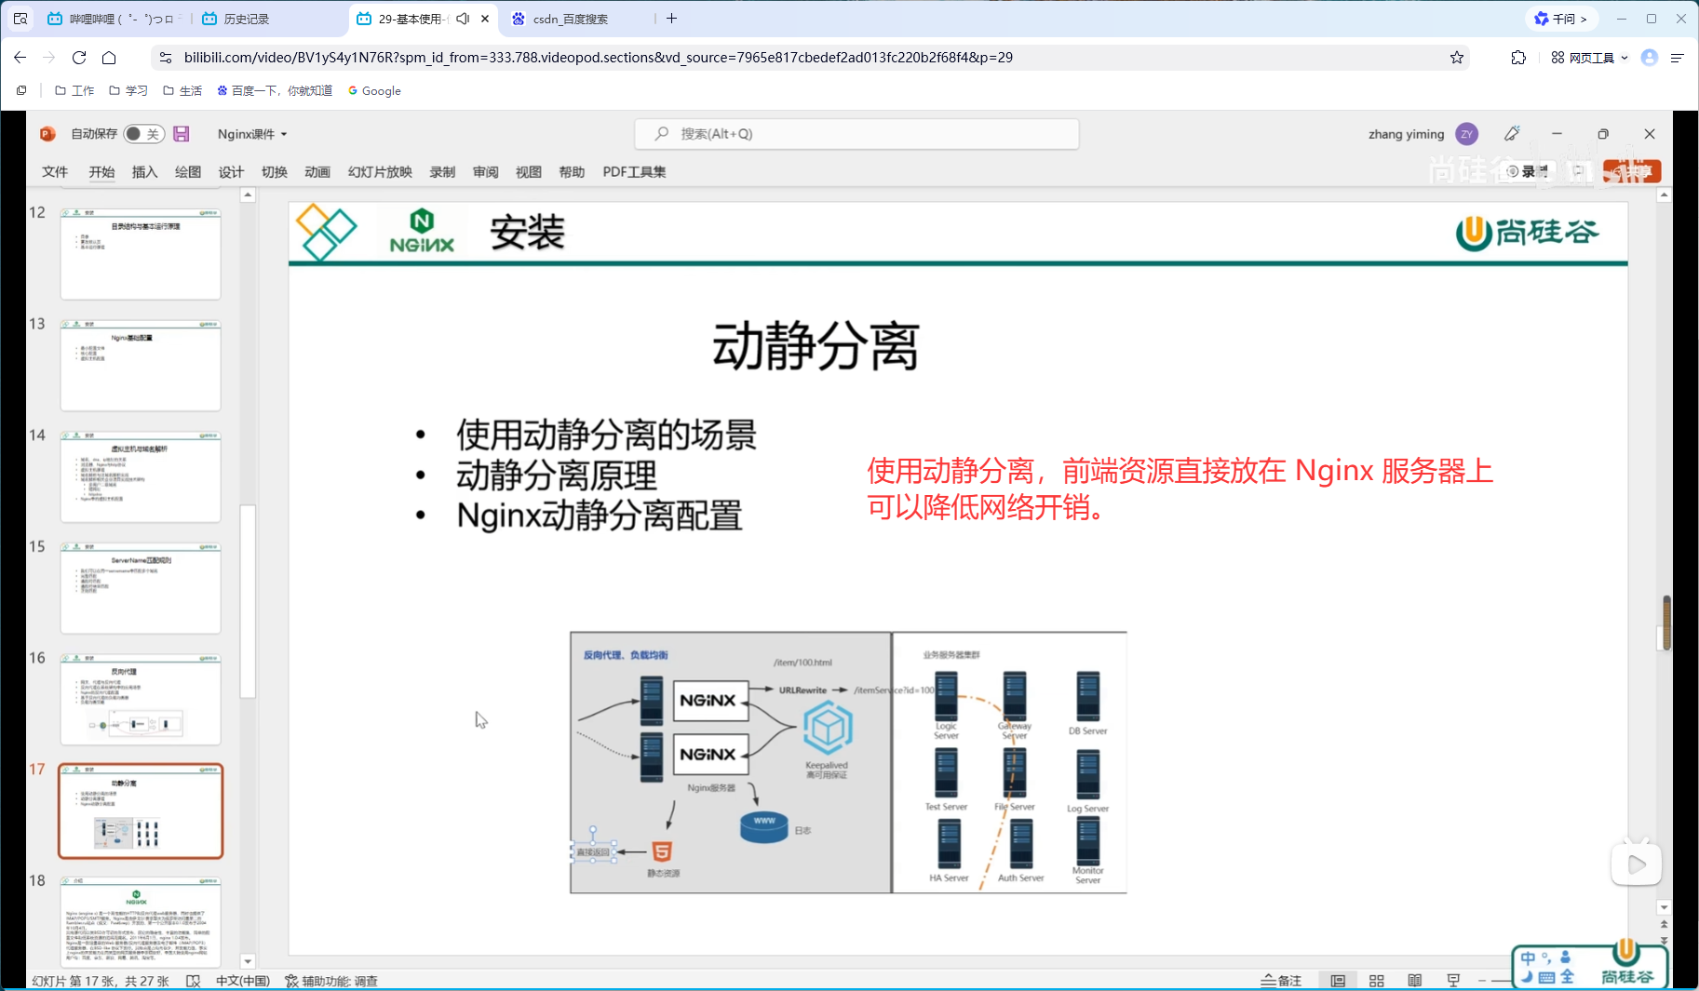Open the 学习 bookmarks folder

[128, 91]
